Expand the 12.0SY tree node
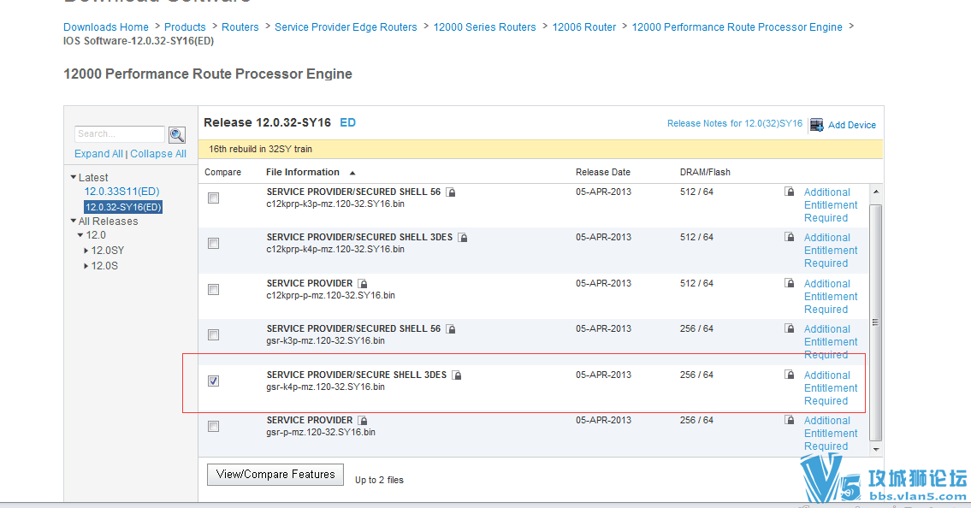The height and width of the screenshot is (508, 971). (86, 251)
